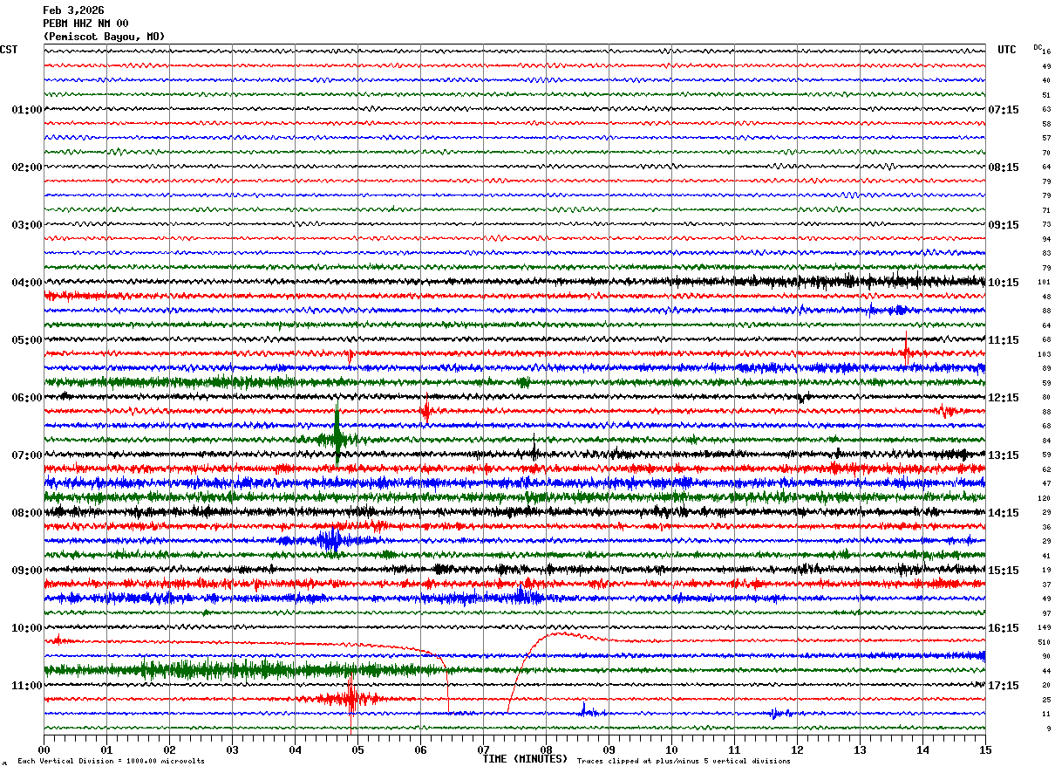Click the "CST" time zone header
The height and width of the screenshot is (773, 1055).
[x=9, y=50]
